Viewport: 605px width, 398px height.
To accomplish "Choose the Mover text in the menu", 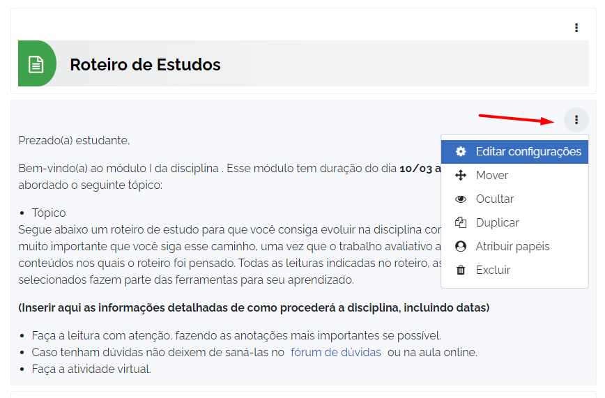I will pos(491,176).
